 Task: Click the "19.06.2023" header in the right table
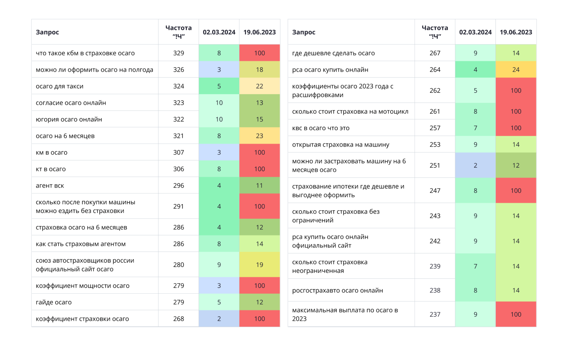(516, 32)
